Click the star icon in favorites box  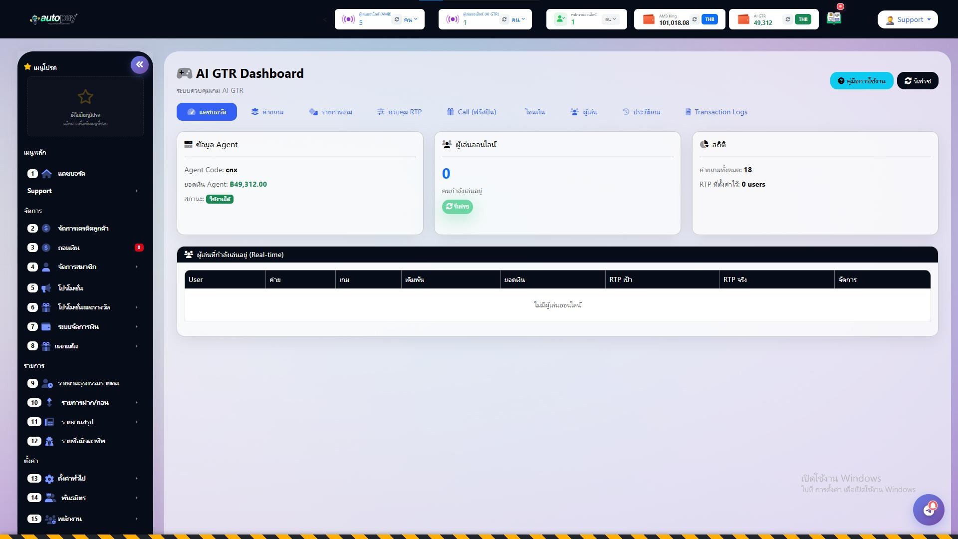tap(85, 97)
